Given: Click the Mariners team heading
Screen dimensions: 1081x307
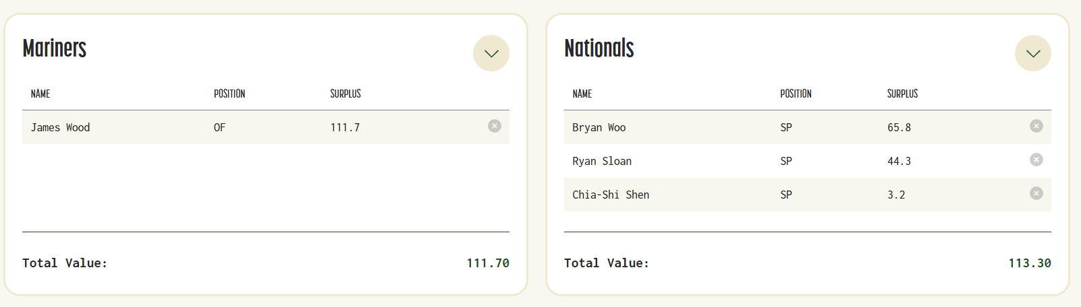Looking at the screenshot, I should 55,48.
